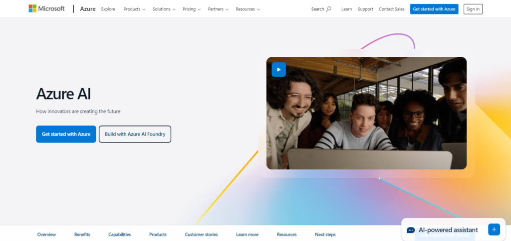
Task: Open the Explore menu item
Action: [108, 9]
